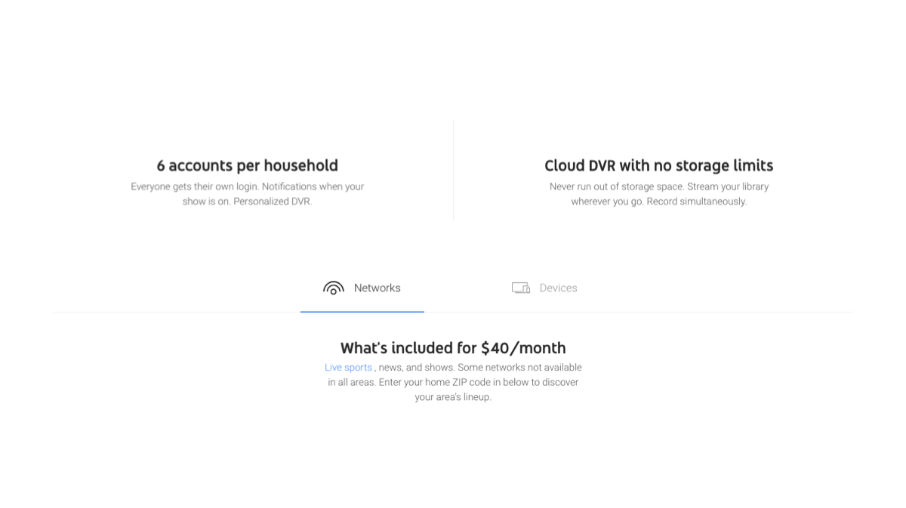Click the Devices screen icon

pos(520,288)
